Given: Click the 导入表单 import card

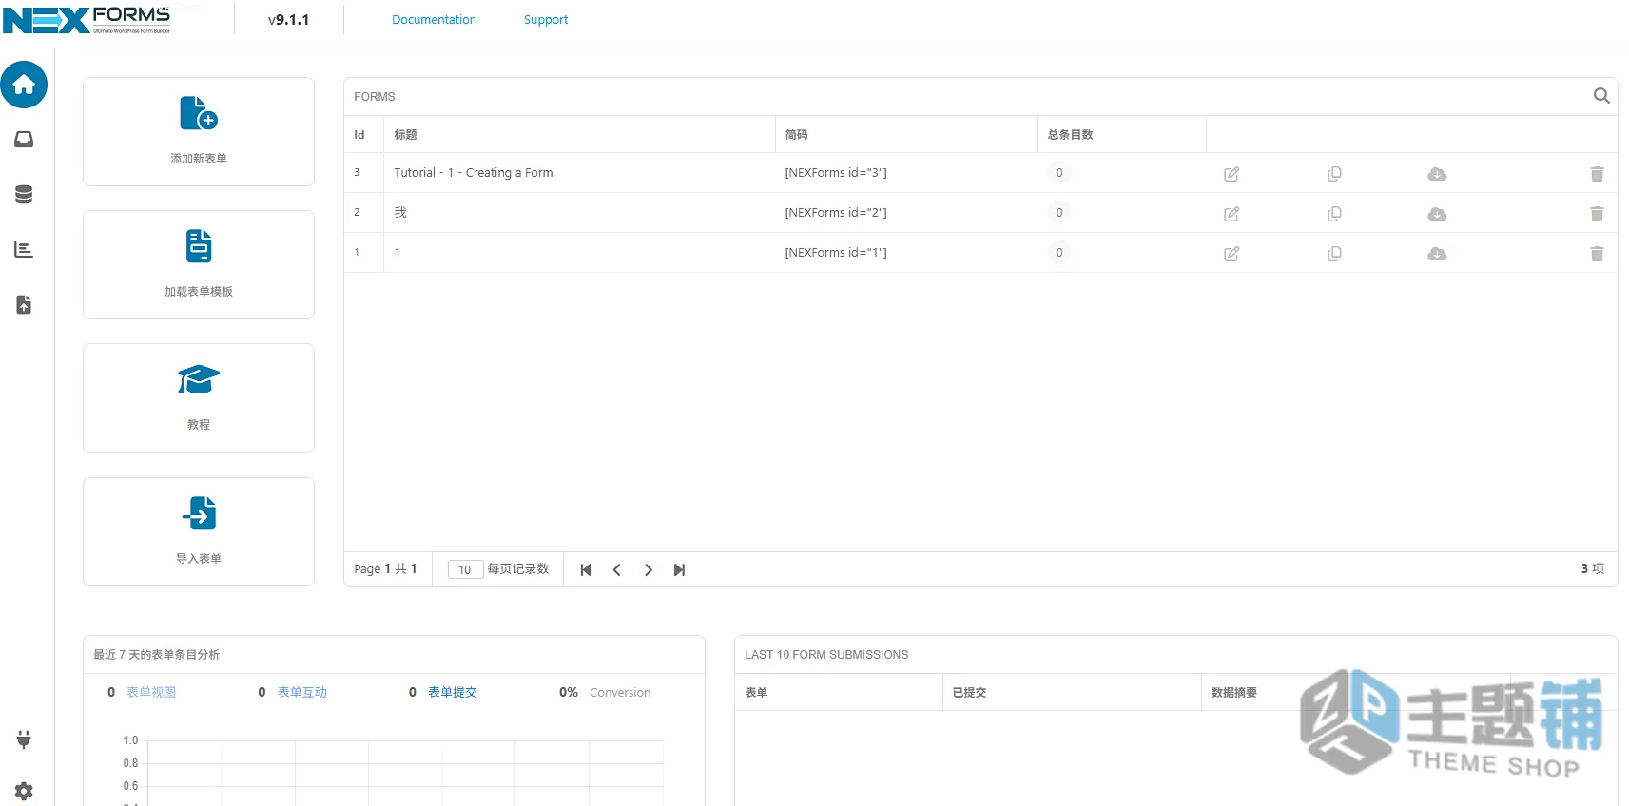Looking at the screenshot, I should (199, 531).
